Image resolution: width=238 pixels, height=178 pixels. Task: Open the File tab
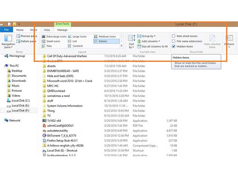[x=6, y=30]
